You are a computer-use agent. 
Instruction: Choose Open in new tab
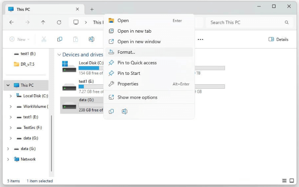tap(149, 31)
